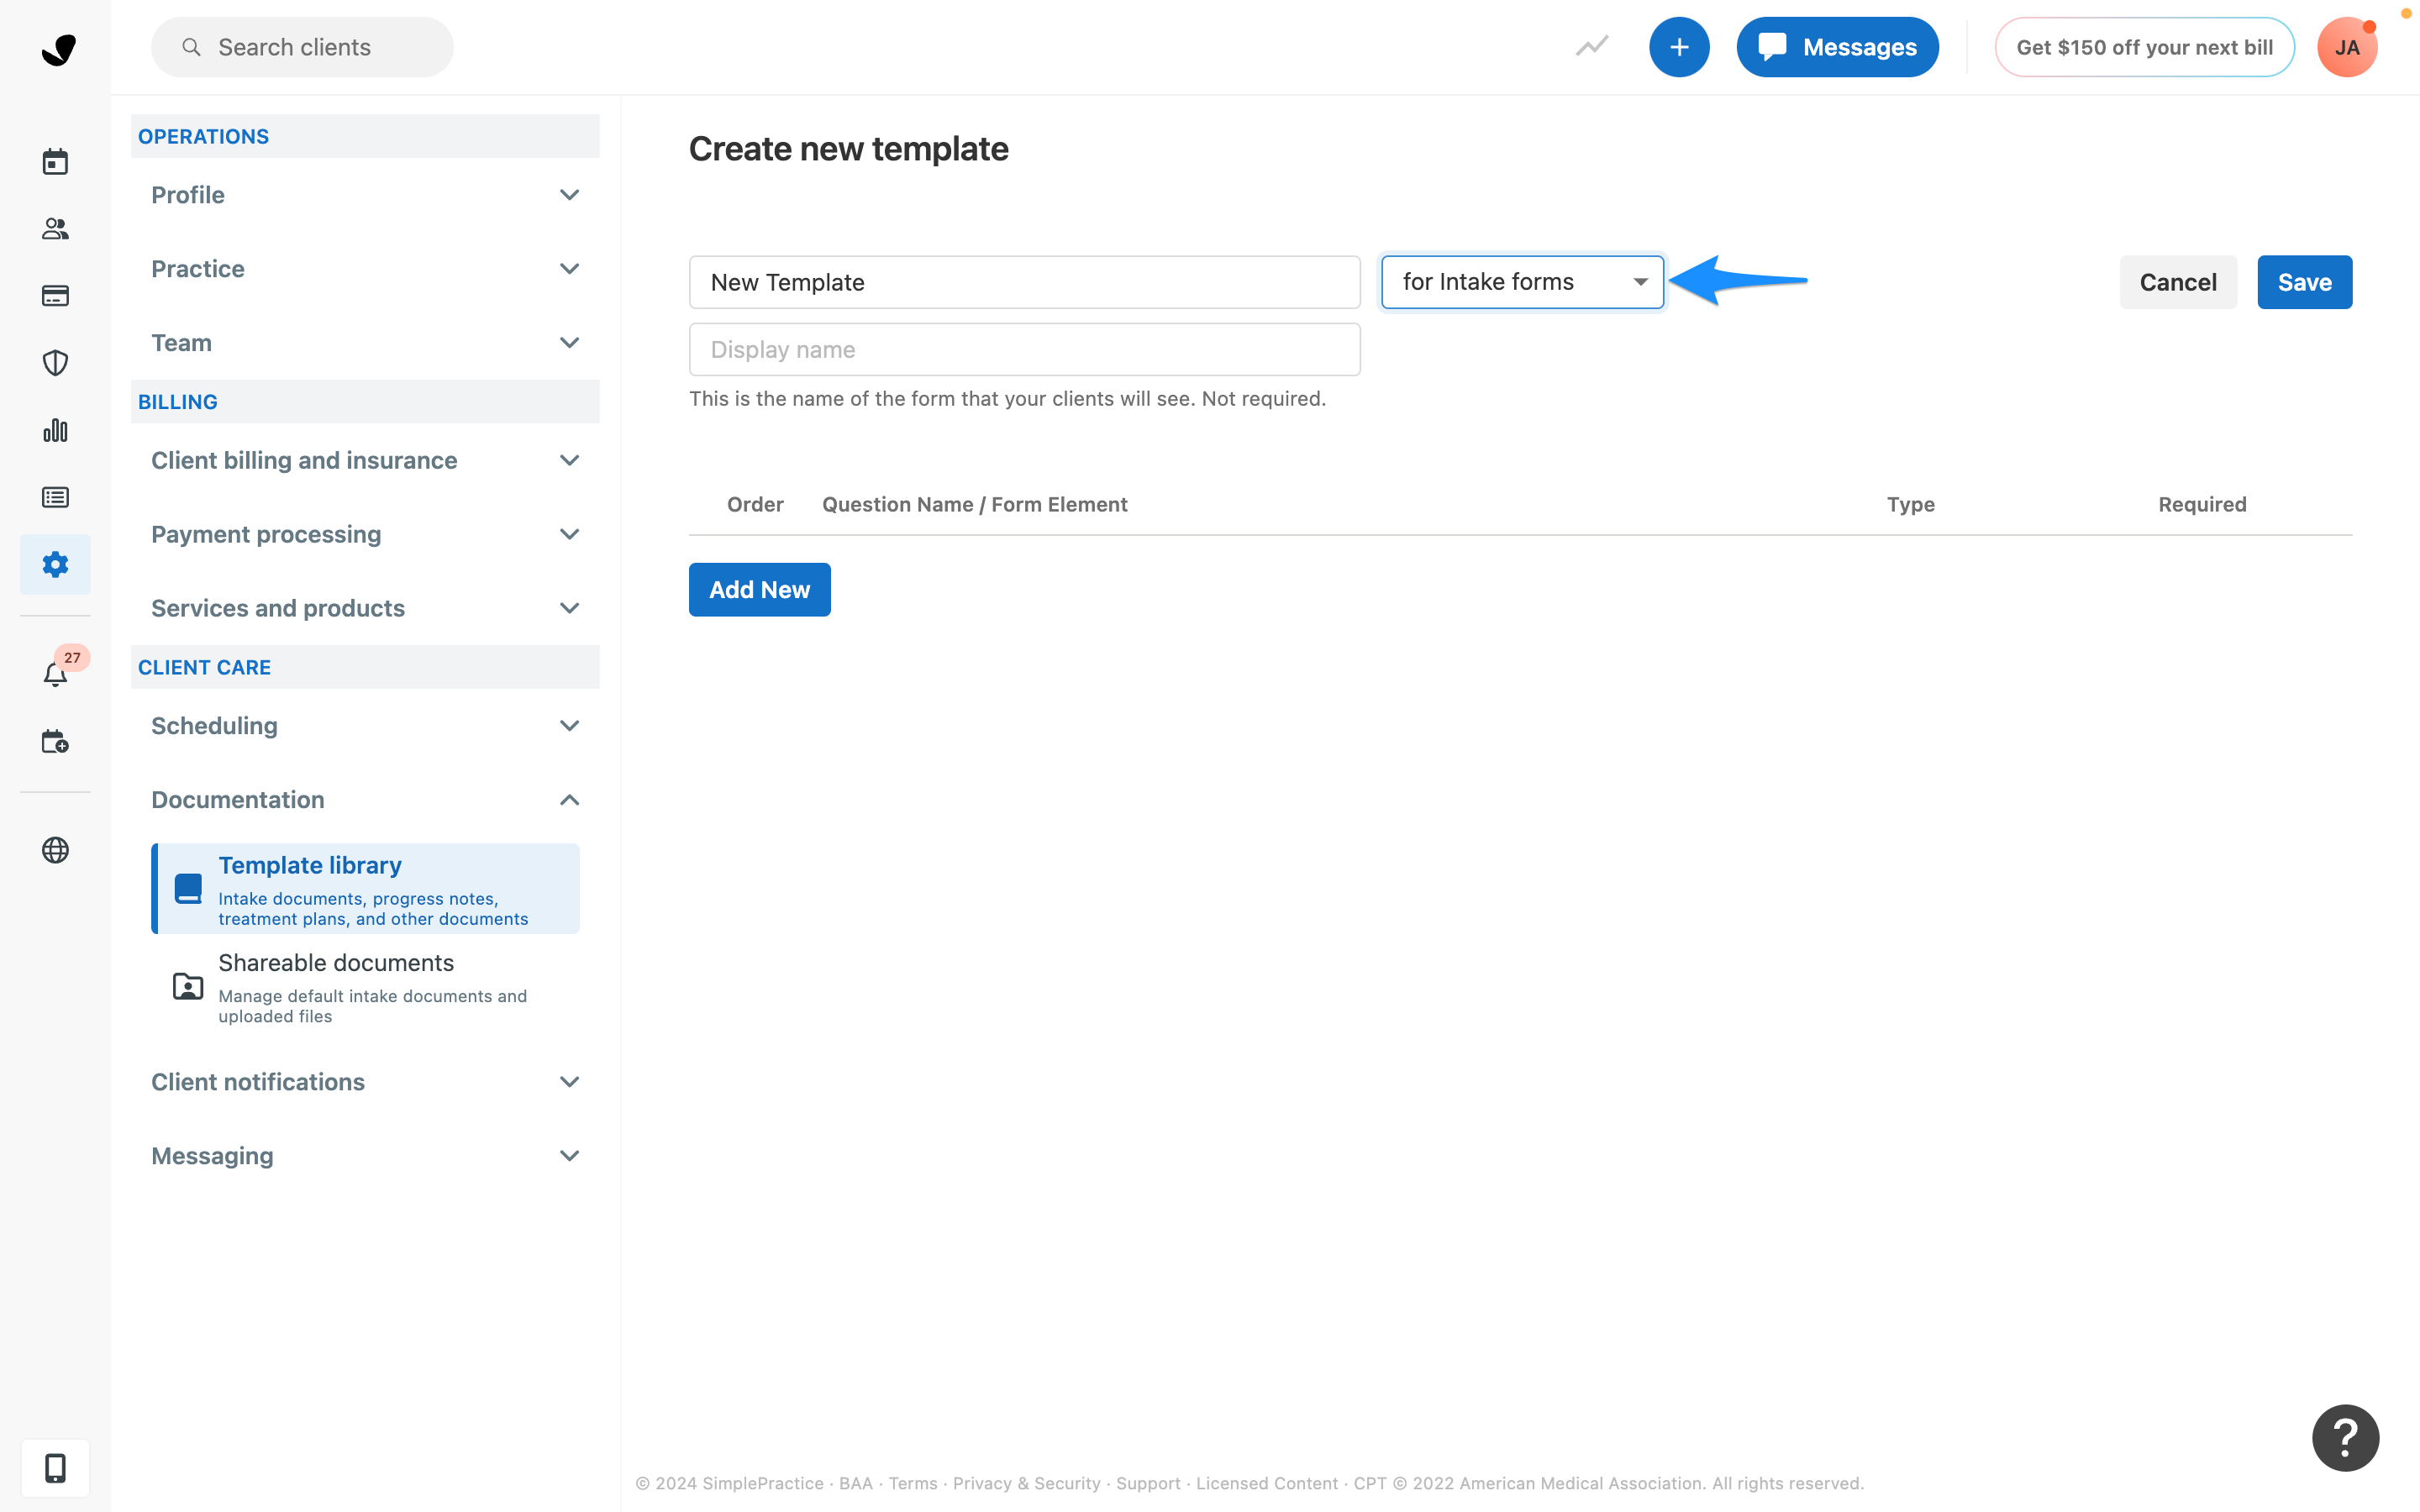Open notifications via the bell icon
The height and width of the screenshot is (1512, 2420).
pyautogui.click(x=55, y=674)
